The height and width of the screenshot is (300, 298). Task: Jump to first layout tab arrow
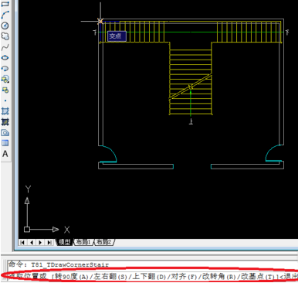pyautogui.click(x=22, y=242)
